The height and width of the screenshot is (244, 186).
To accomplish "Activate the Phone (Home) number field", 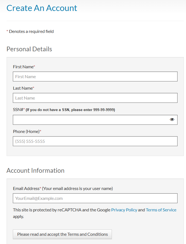I will (95, 141).
